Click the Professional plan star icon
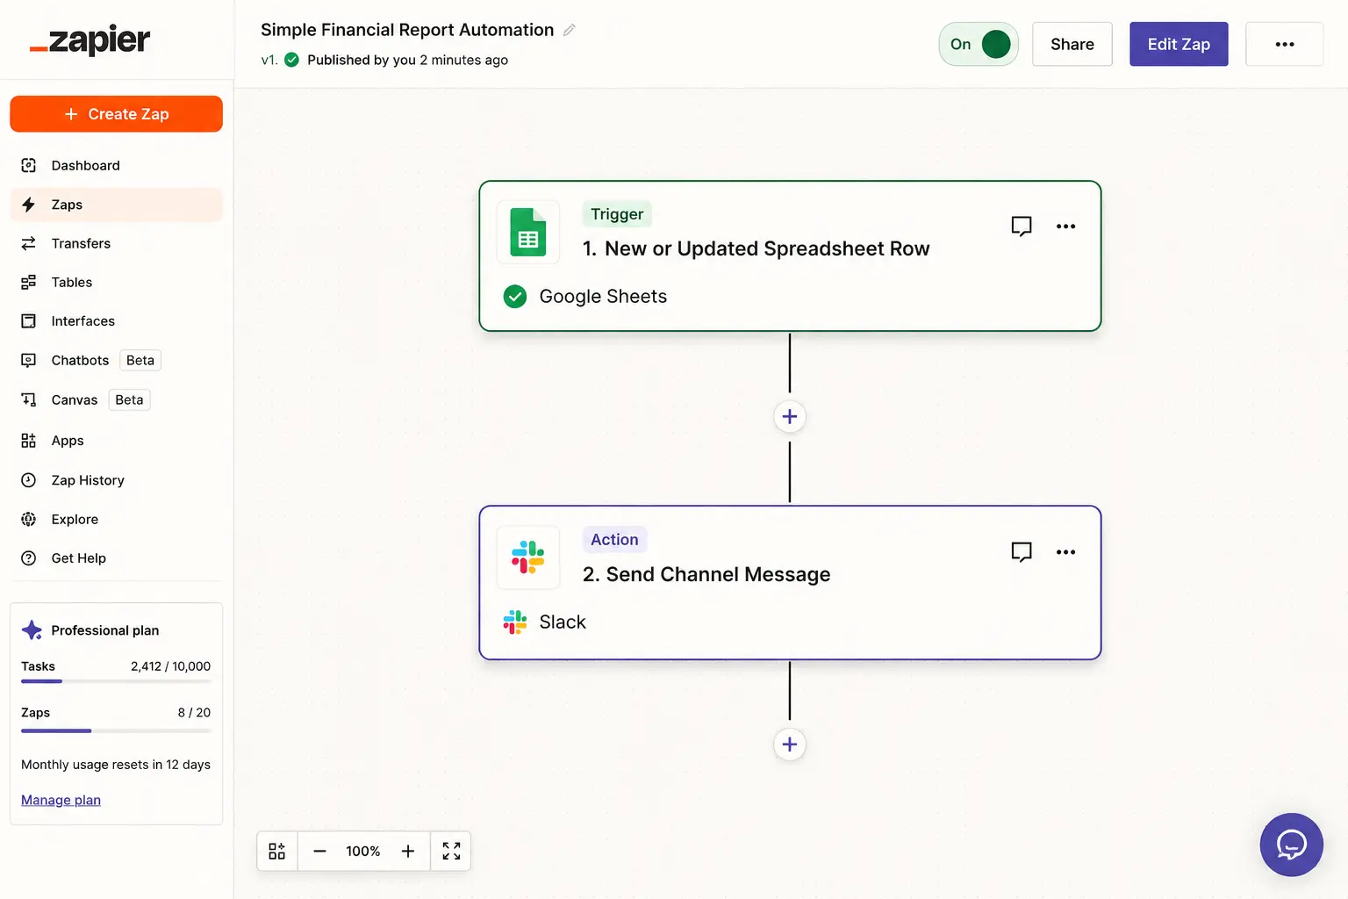The height and width of the screenshot is (899, 1348). (32, 630)
